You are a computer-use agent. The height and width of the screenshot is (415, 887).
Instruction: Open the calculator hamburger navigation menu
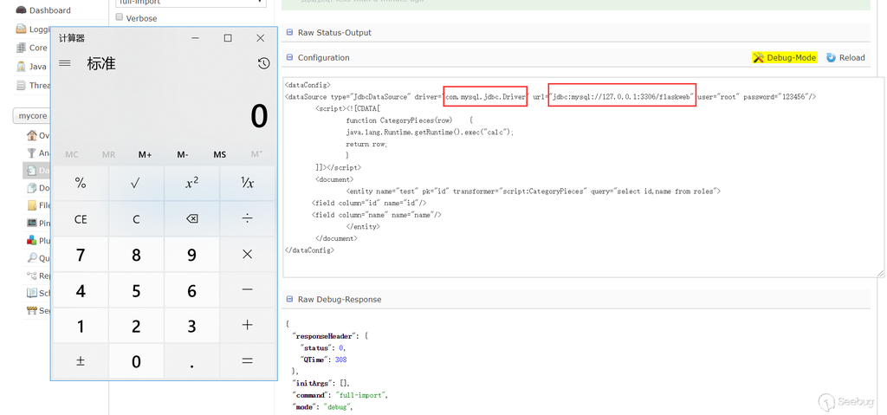click(65, 63)
